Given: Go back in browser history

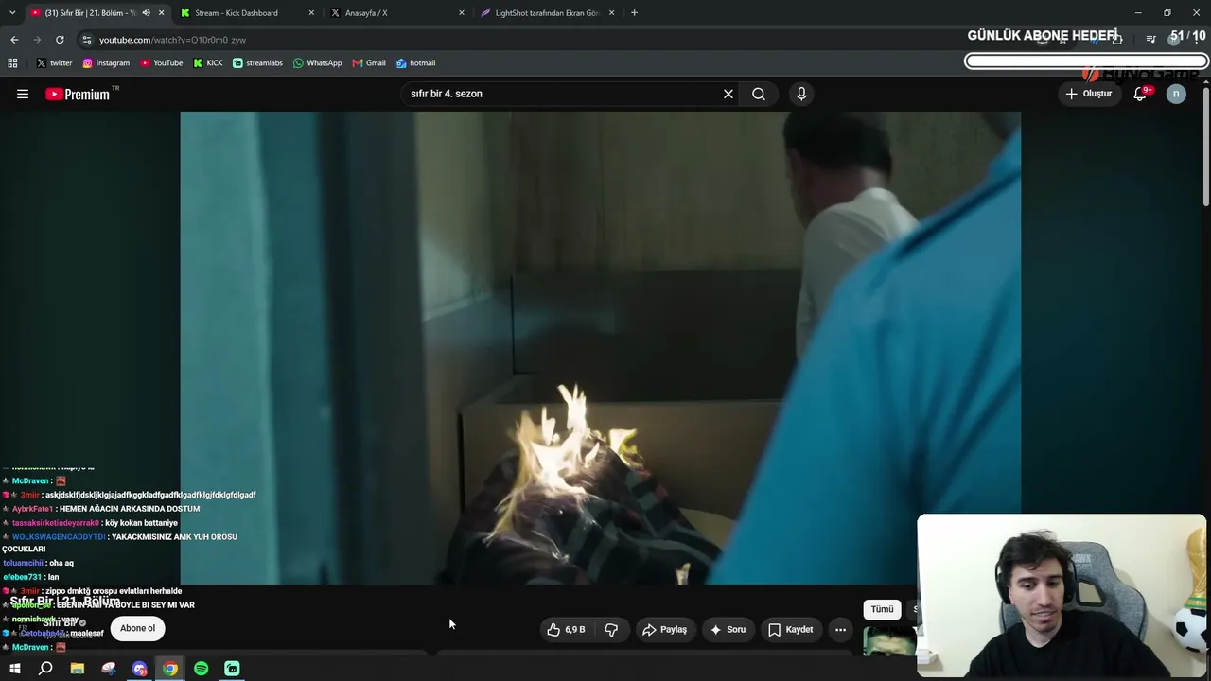Looking at the screenshot, I should click(x=14, y=40).
